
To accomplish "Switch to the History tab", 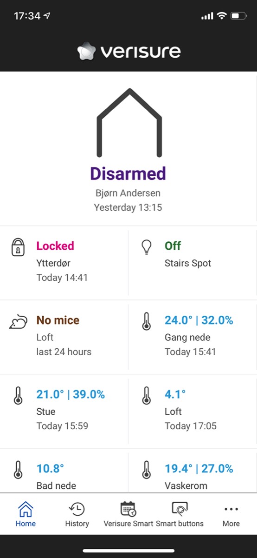I will click(77, 514).
